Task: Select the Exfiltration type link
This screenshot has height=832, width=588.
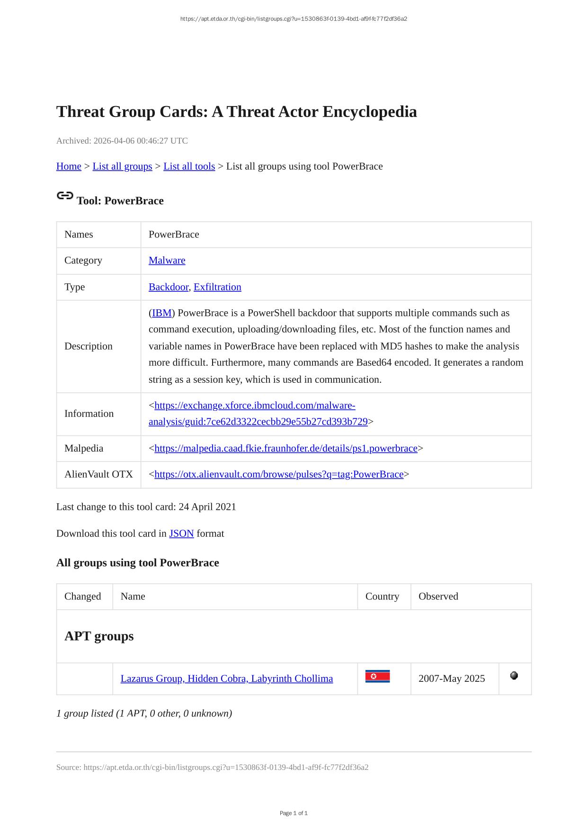Action: point(217,287)
